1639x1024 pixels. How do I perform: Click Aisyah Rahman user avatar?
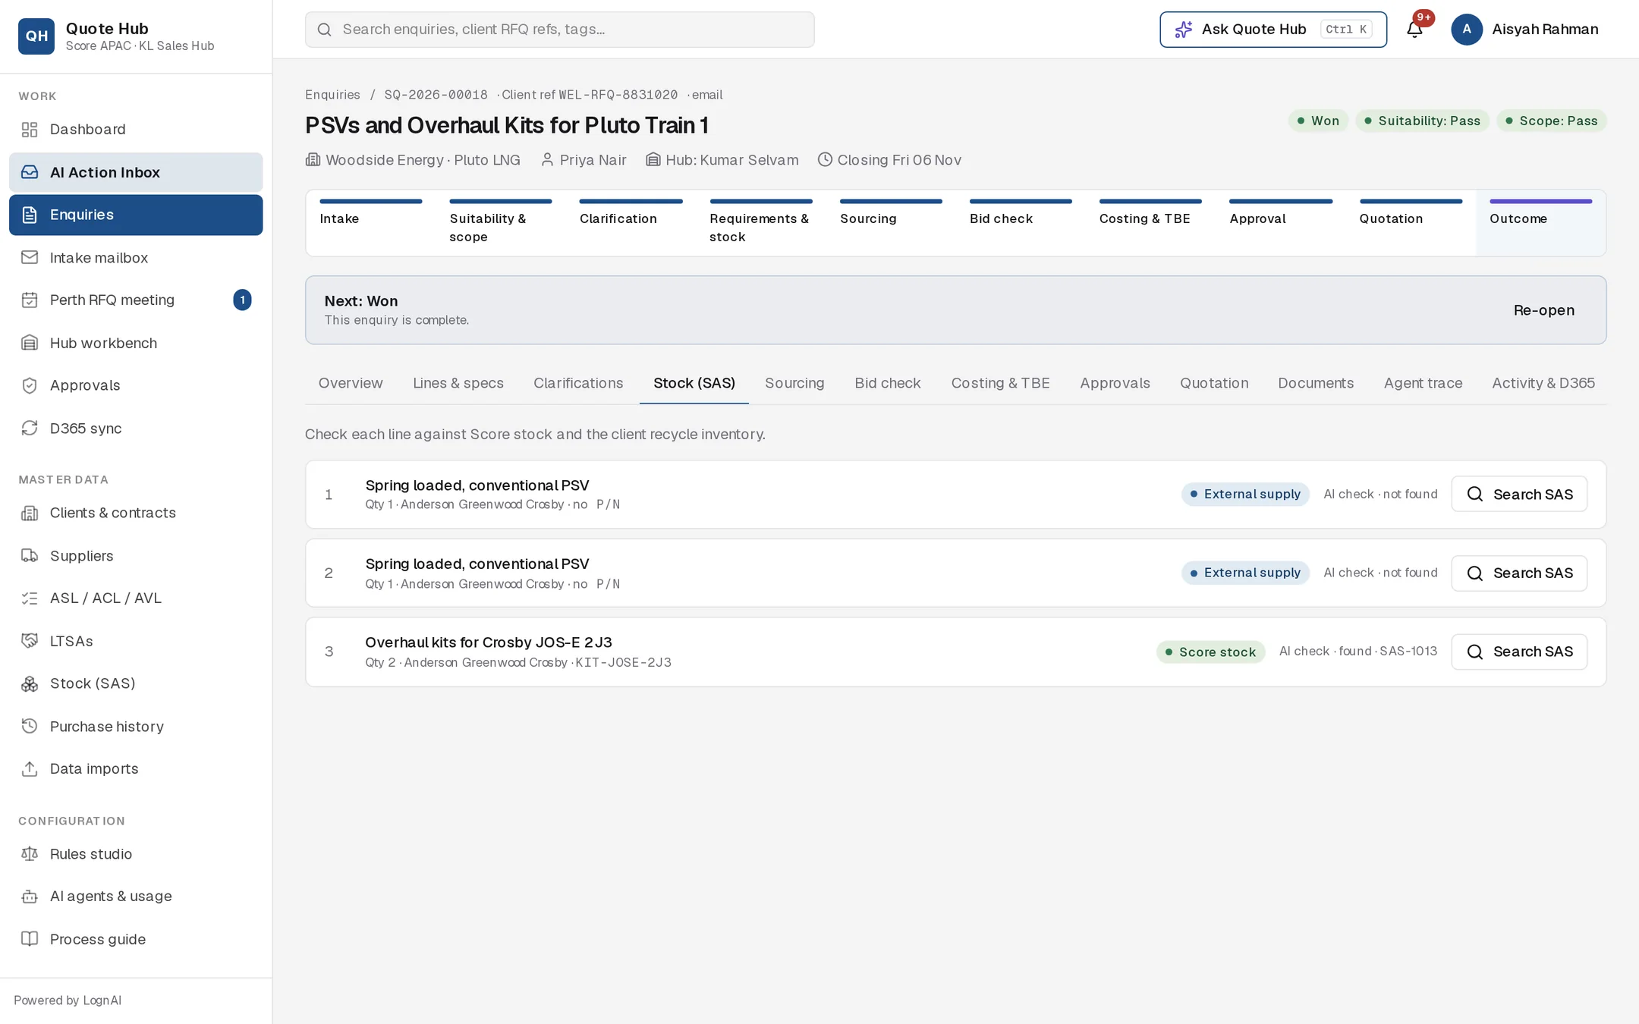tap(1467, 30)
